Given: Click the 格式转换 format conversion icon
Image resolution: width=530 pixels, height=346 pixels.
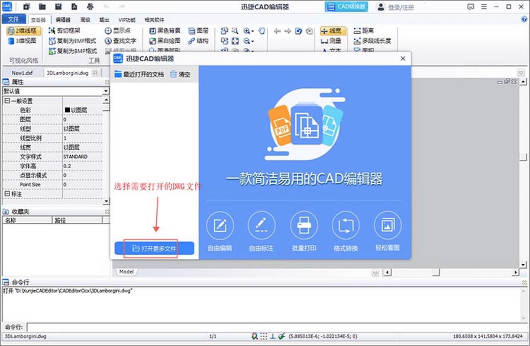Looking at the screenshot, I should tap(346, 225).
